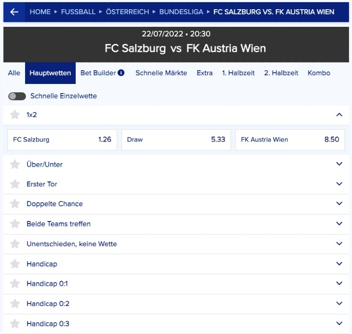Open the FC SALZBURG VS. FK AUSTRIA WIEN breadcrumb
This screenshot has width=352, height=334.
274,12
